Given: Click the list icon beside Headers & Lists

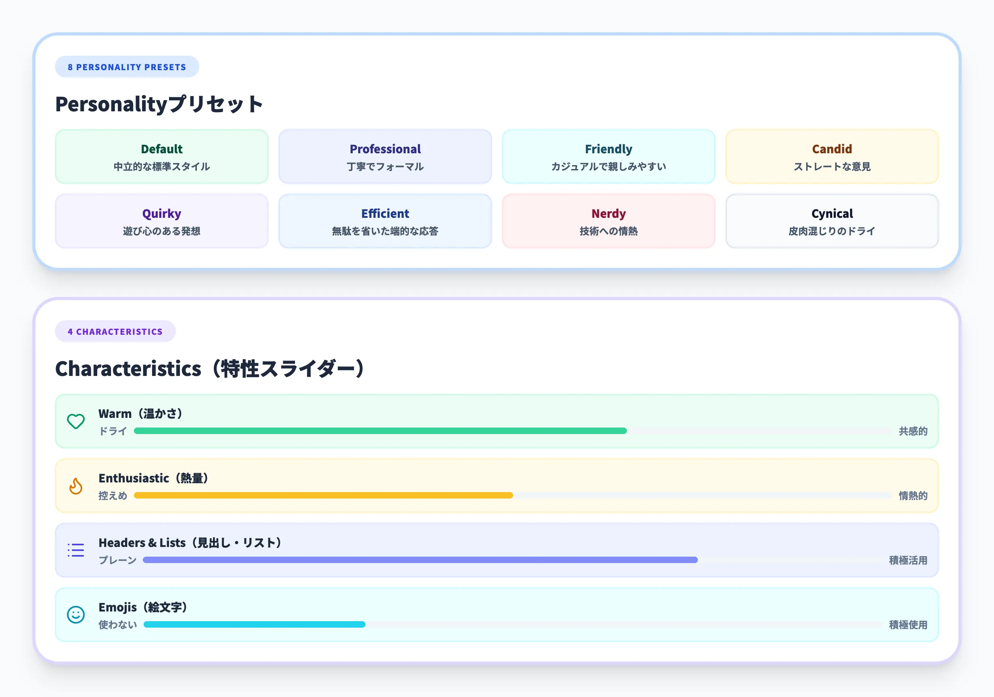Looking at the screenshot, I should coord(76,550).
